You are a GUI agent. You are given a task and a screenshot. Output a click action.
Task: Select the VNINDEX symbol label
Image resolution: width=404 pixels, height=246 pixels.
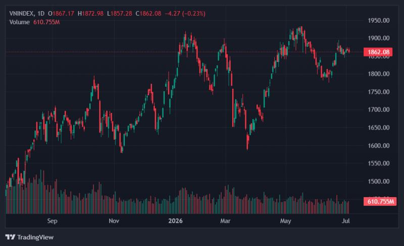tap(21, 14)
